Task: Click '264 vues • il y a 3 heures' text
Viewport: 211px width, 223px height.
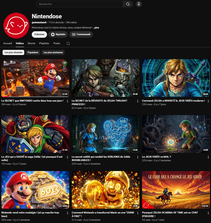Action: click(14, 104)
